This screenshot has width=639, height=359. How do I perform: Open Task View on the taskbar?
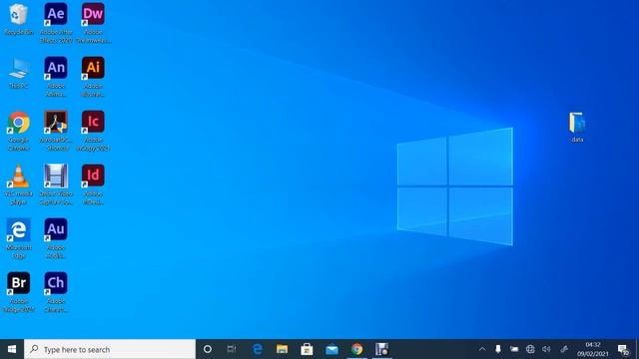(x=232, y=349)
